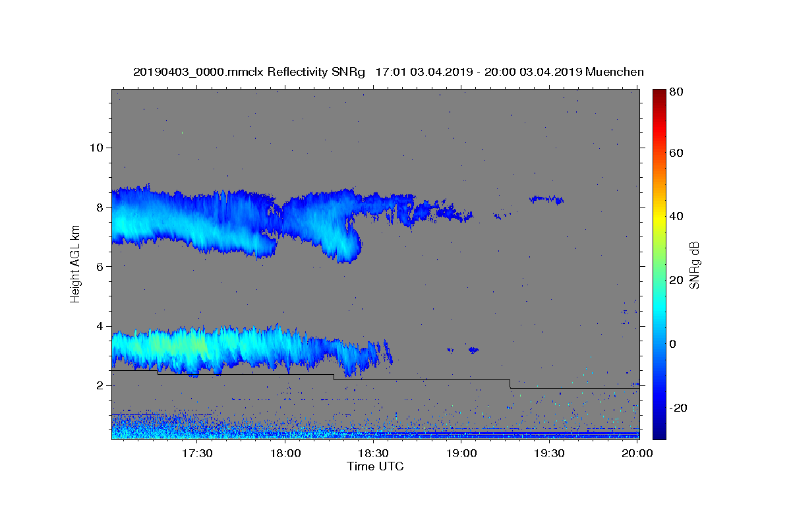Click the height tick label 6
The image size is (791, 527).
(100, 267)
